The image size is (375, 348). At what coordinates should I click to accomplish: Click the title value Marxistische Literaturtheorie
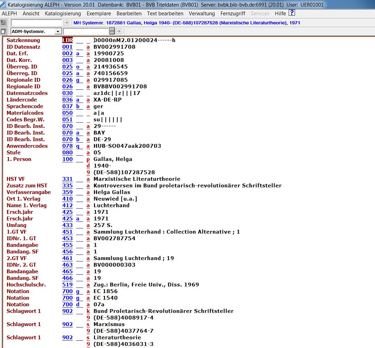pos(137,179)
